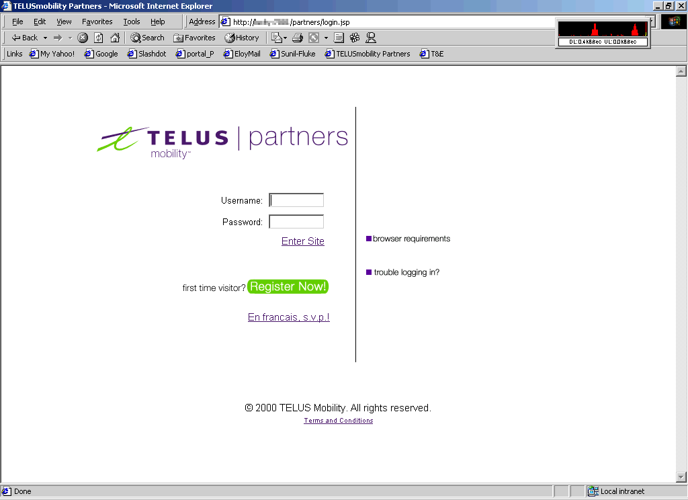This screenshot has width=688, height=500.
Task: Open the Favorites toolbar button
Action: [194, 38]
